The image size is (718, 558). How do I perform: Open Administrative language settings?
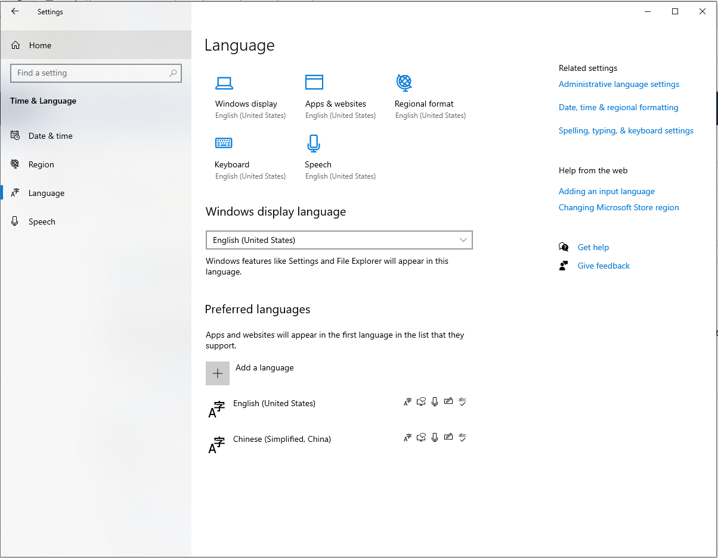pos(618,84)
